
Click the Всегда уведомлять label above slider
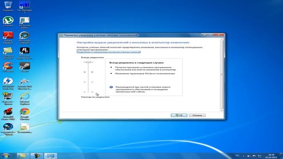point(92,57)
